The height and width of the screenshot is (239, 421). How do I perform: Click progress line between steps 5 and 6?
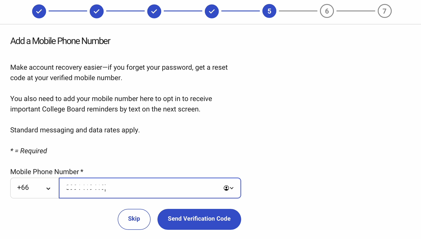[298, 11]
